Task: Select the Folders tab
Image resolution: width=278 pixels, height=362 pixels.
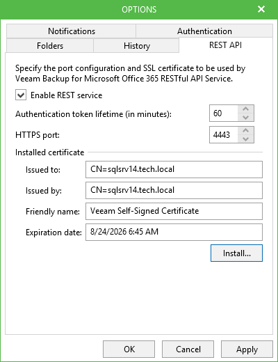Action: click(x=50, y=46)
